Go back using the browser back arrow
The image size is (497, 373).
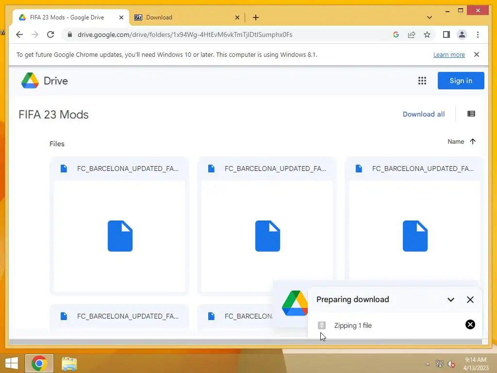click(19, 34)
